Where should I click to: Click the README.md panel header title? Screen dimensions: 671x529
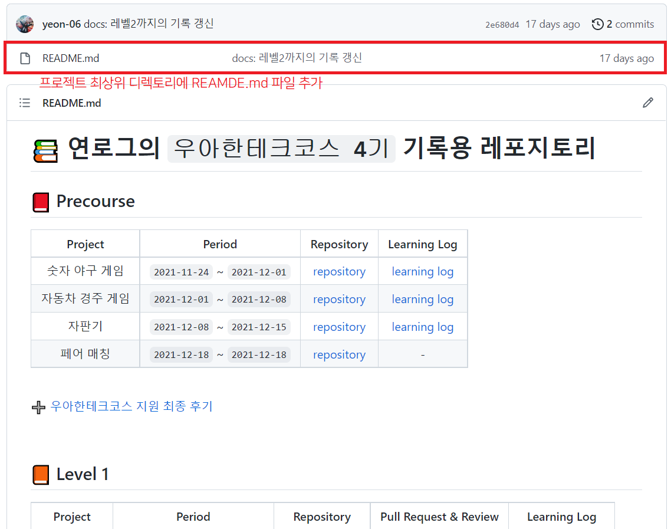71,103
